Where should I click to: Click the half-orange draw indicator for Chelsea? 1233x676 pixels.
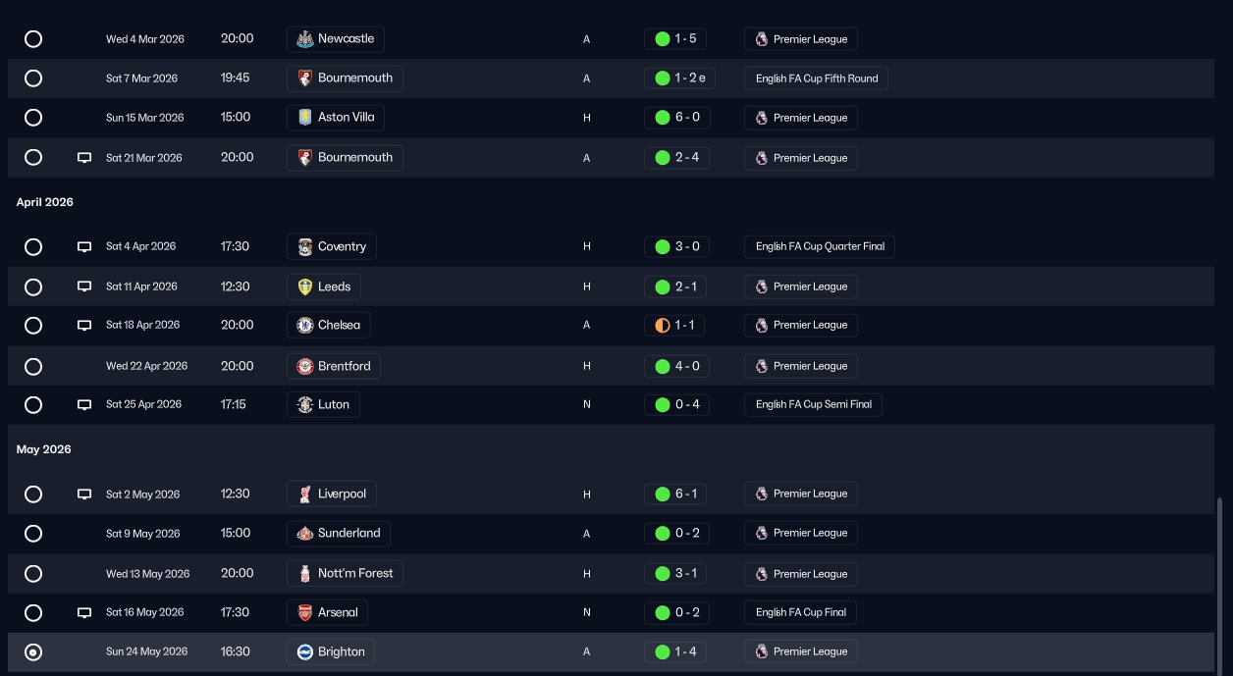click(x=662, y=325)
